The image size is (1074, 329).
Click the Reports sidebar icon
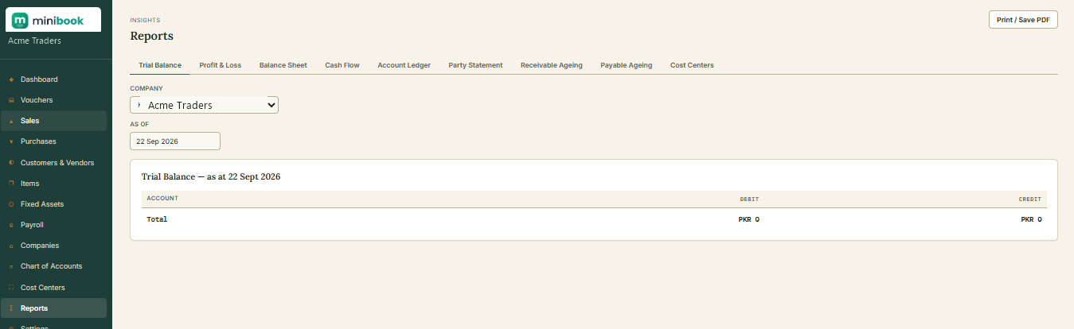pyautogui.click(x=11, y=308)
